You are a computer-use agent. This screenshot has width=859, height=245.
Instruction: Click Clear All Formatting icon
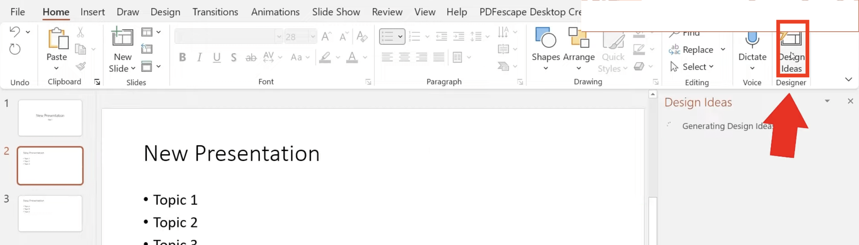(x=362, y=36)
